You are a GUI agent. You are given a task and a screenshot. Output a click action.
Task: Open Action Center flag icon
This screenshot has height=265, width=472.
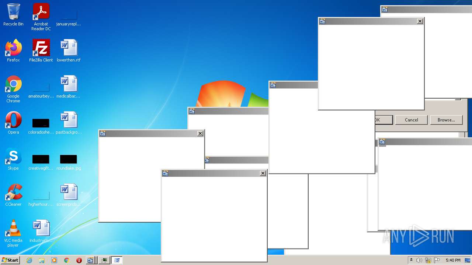click(x=437, y=260)
